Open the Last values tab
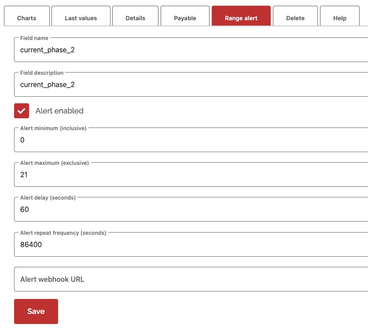Viewport: 368px width, 335px height. (x=81, y=18)
